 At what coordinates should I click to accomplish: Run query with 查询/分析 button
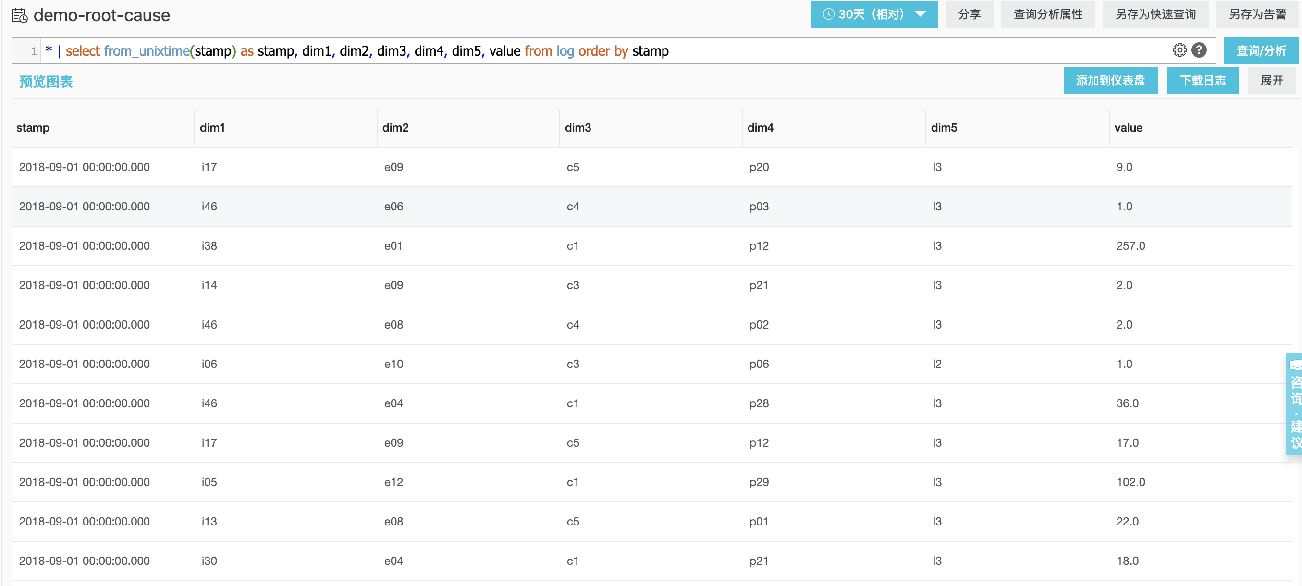coord(1261,50)
